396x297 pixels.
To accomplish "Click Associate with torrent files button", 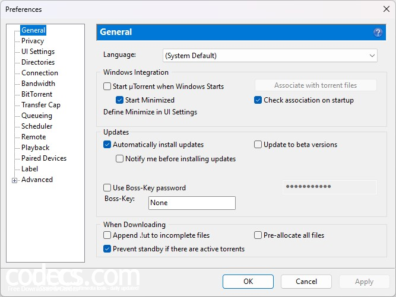I will click(x=316, y=85).
